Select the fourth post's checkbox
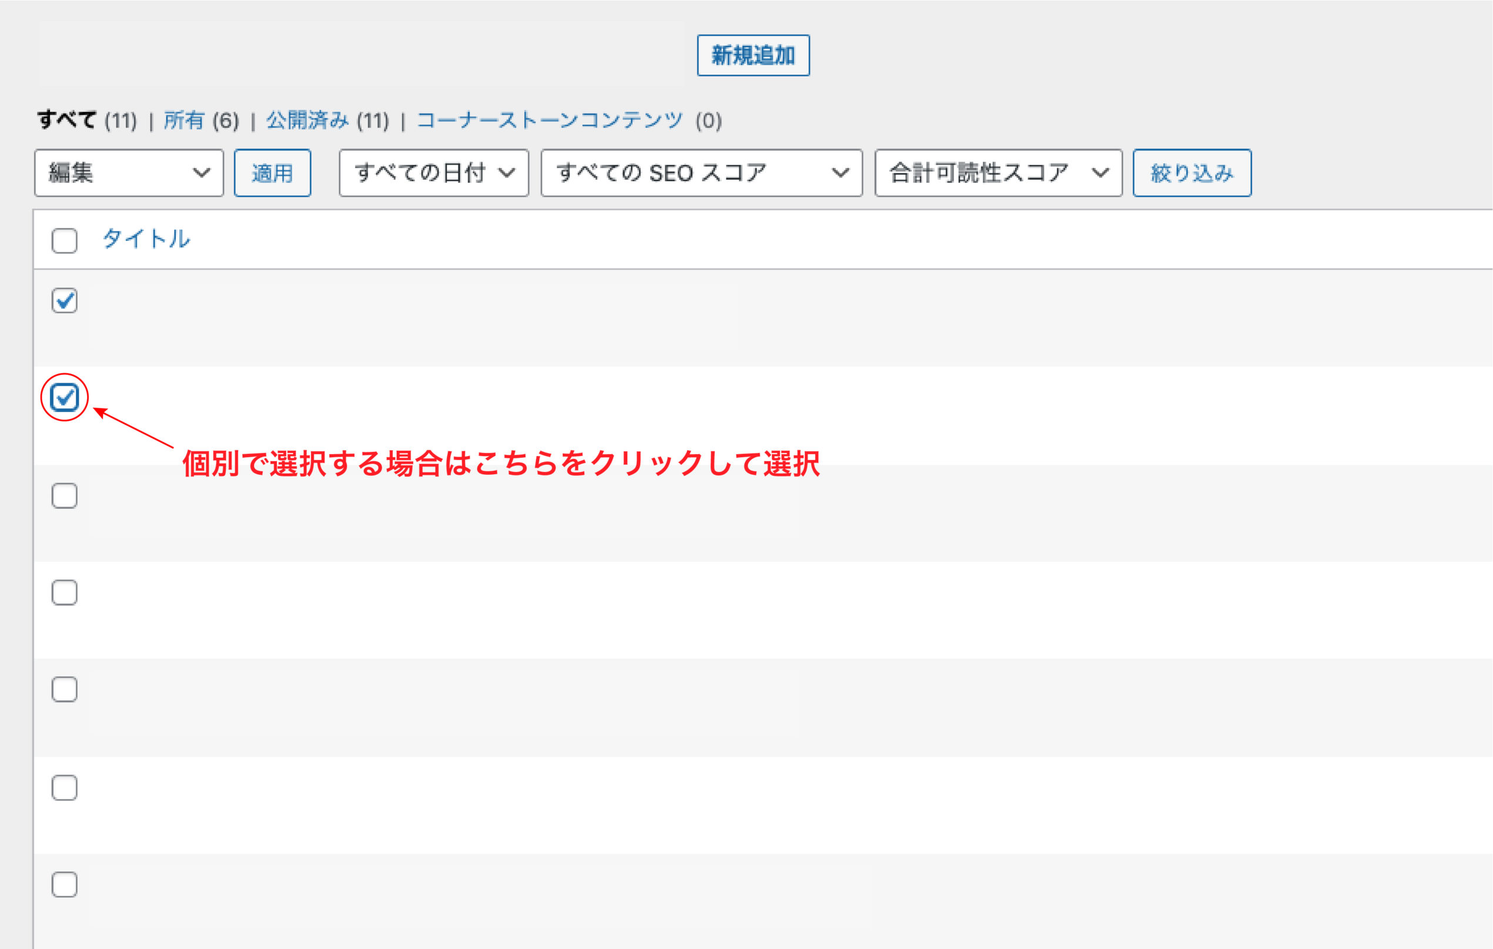The image size is (1493, 949). pyautogui.click(x=64, y=592)
